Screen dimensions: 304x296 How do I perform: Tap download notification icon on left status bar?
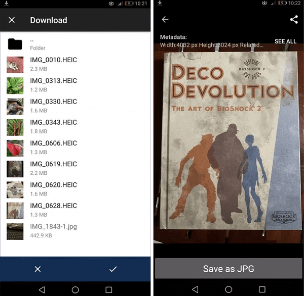pos(7,4)
